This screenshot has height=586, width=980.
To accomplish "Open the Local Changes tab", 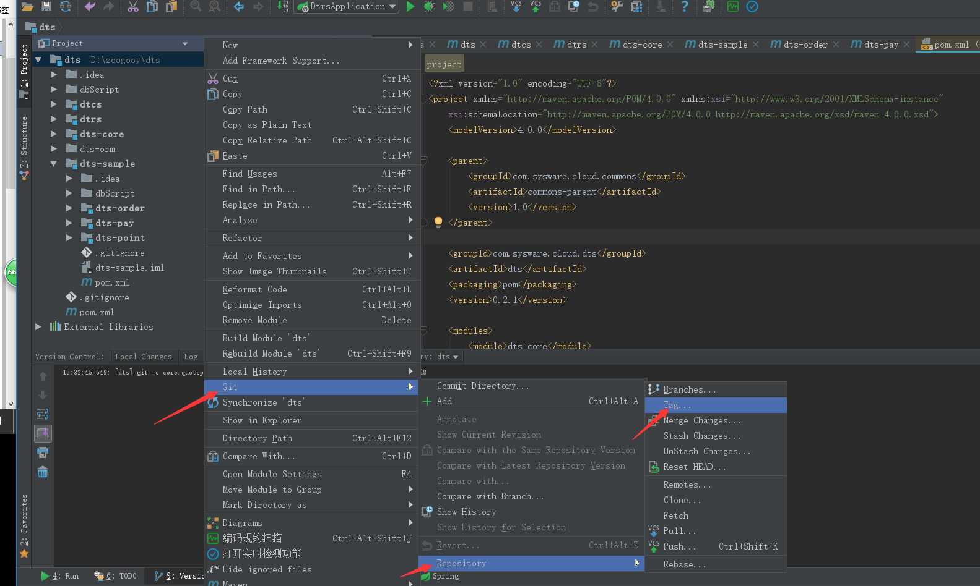I will 143,357.
